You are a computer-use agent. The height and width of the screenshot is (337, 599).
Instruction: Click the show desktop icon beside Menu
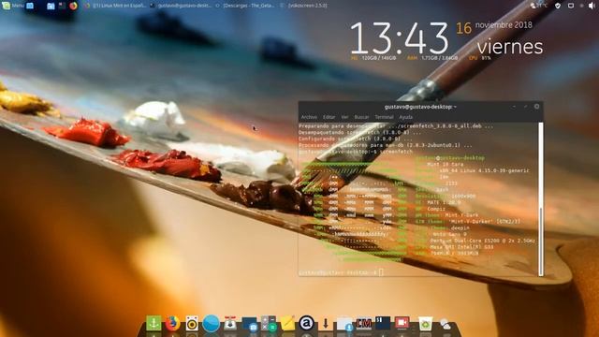tap(30, 6)
